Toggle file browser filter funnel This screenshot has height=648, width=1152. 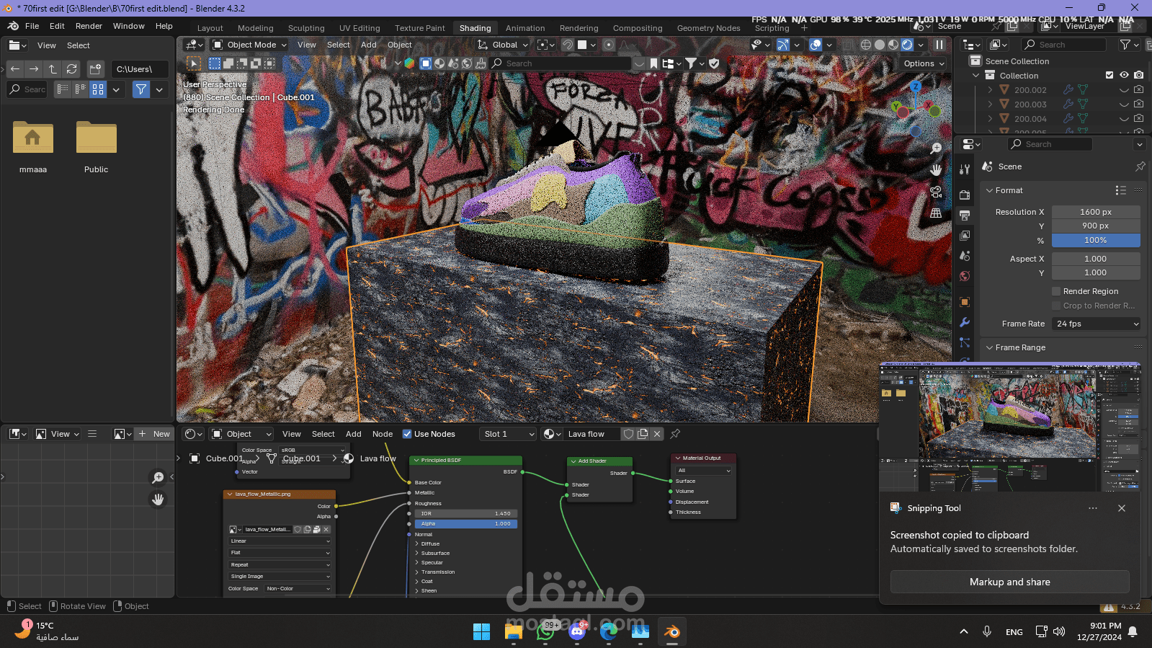point(141,89)
